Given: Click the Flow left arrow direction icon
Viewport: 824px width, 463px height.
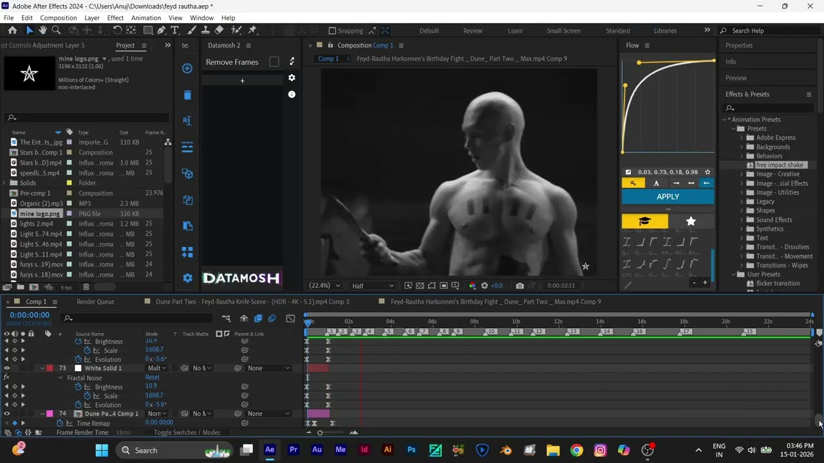Looking at the screenshot, I should (x=706, y=183).
